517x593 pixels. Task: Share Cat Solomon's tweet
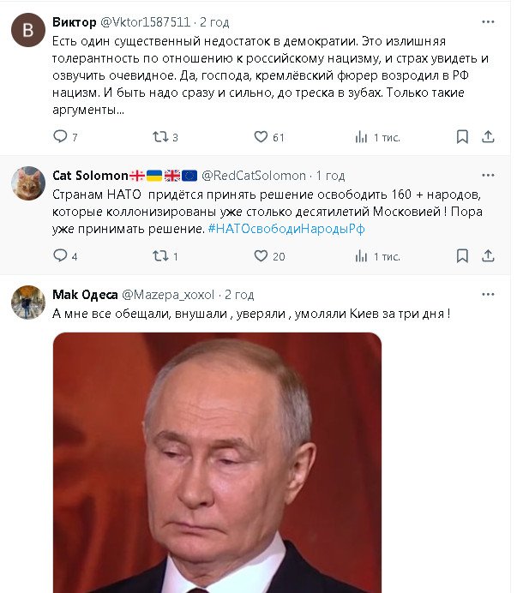click(488, 255)
